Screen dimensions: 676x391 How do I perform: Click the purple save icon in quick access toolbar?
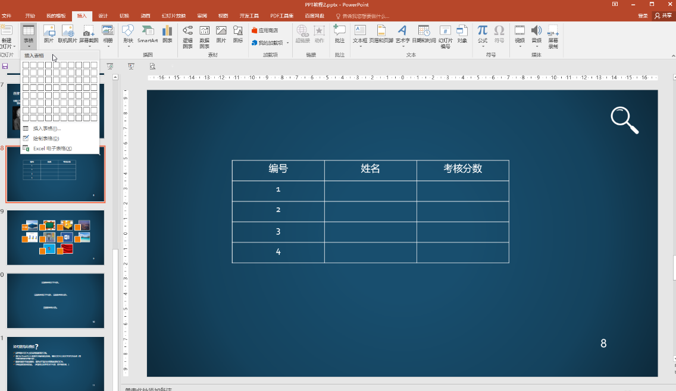5,66
